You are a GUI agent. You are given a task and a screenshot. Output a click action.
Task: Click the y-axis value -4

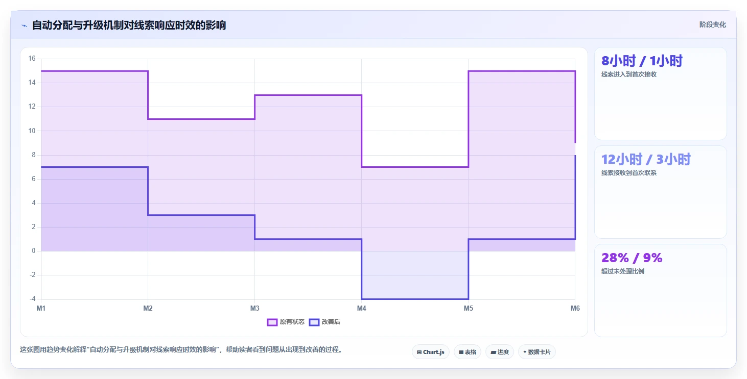click(32, 299)
